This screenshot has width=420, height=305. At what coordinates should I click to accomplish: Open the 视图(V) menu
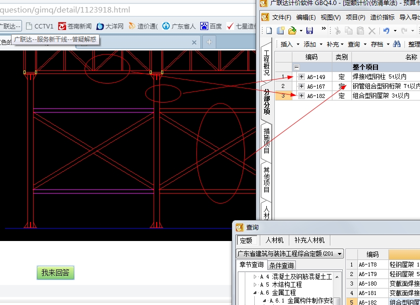tap(330, 17)
